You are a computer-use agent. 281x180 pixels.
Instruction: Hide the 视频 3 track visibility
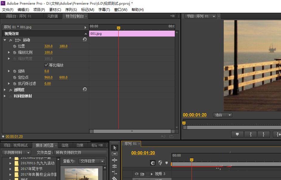pos(137,174)
